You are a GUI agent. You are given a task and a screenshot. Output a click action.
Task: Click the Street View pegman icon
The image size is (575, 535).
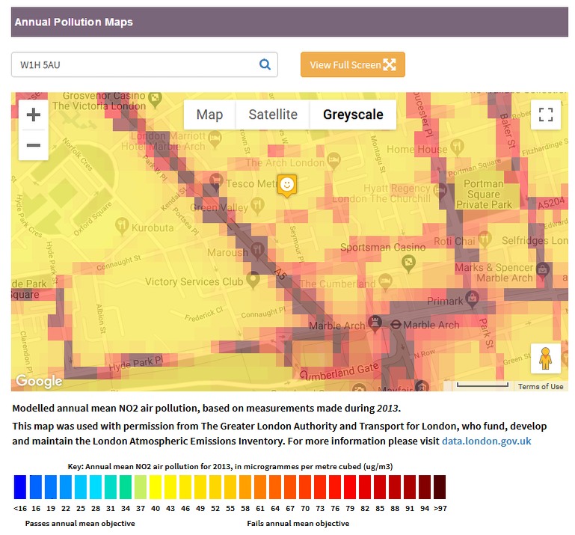546,358
